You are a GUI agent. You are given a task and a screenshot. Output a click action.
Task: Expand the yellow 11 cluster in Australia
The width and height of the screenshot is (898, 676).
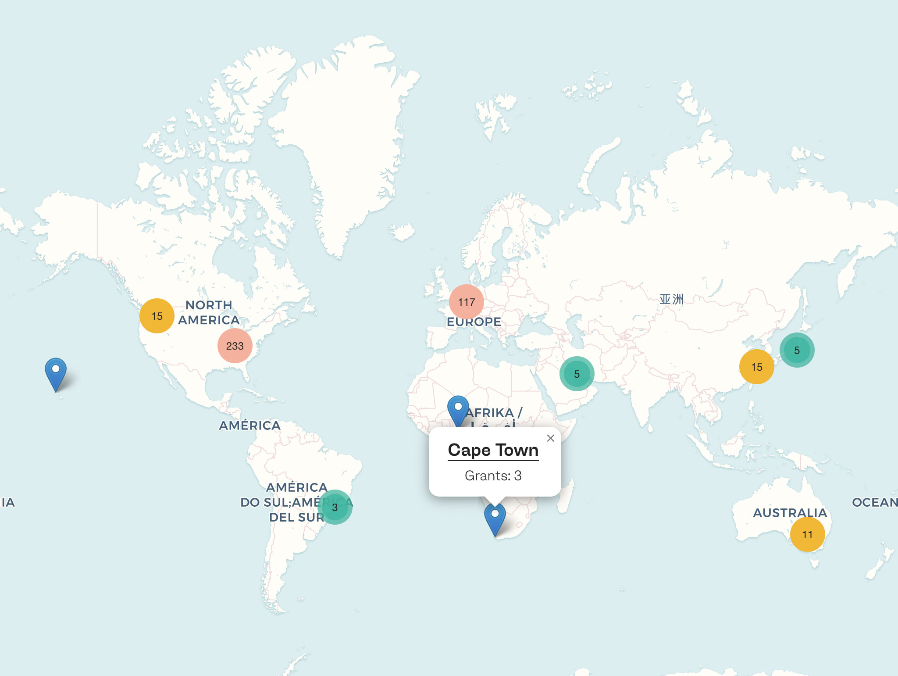(807, 534)
